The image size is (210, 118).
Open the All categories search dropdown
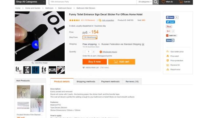pos(145,2)
